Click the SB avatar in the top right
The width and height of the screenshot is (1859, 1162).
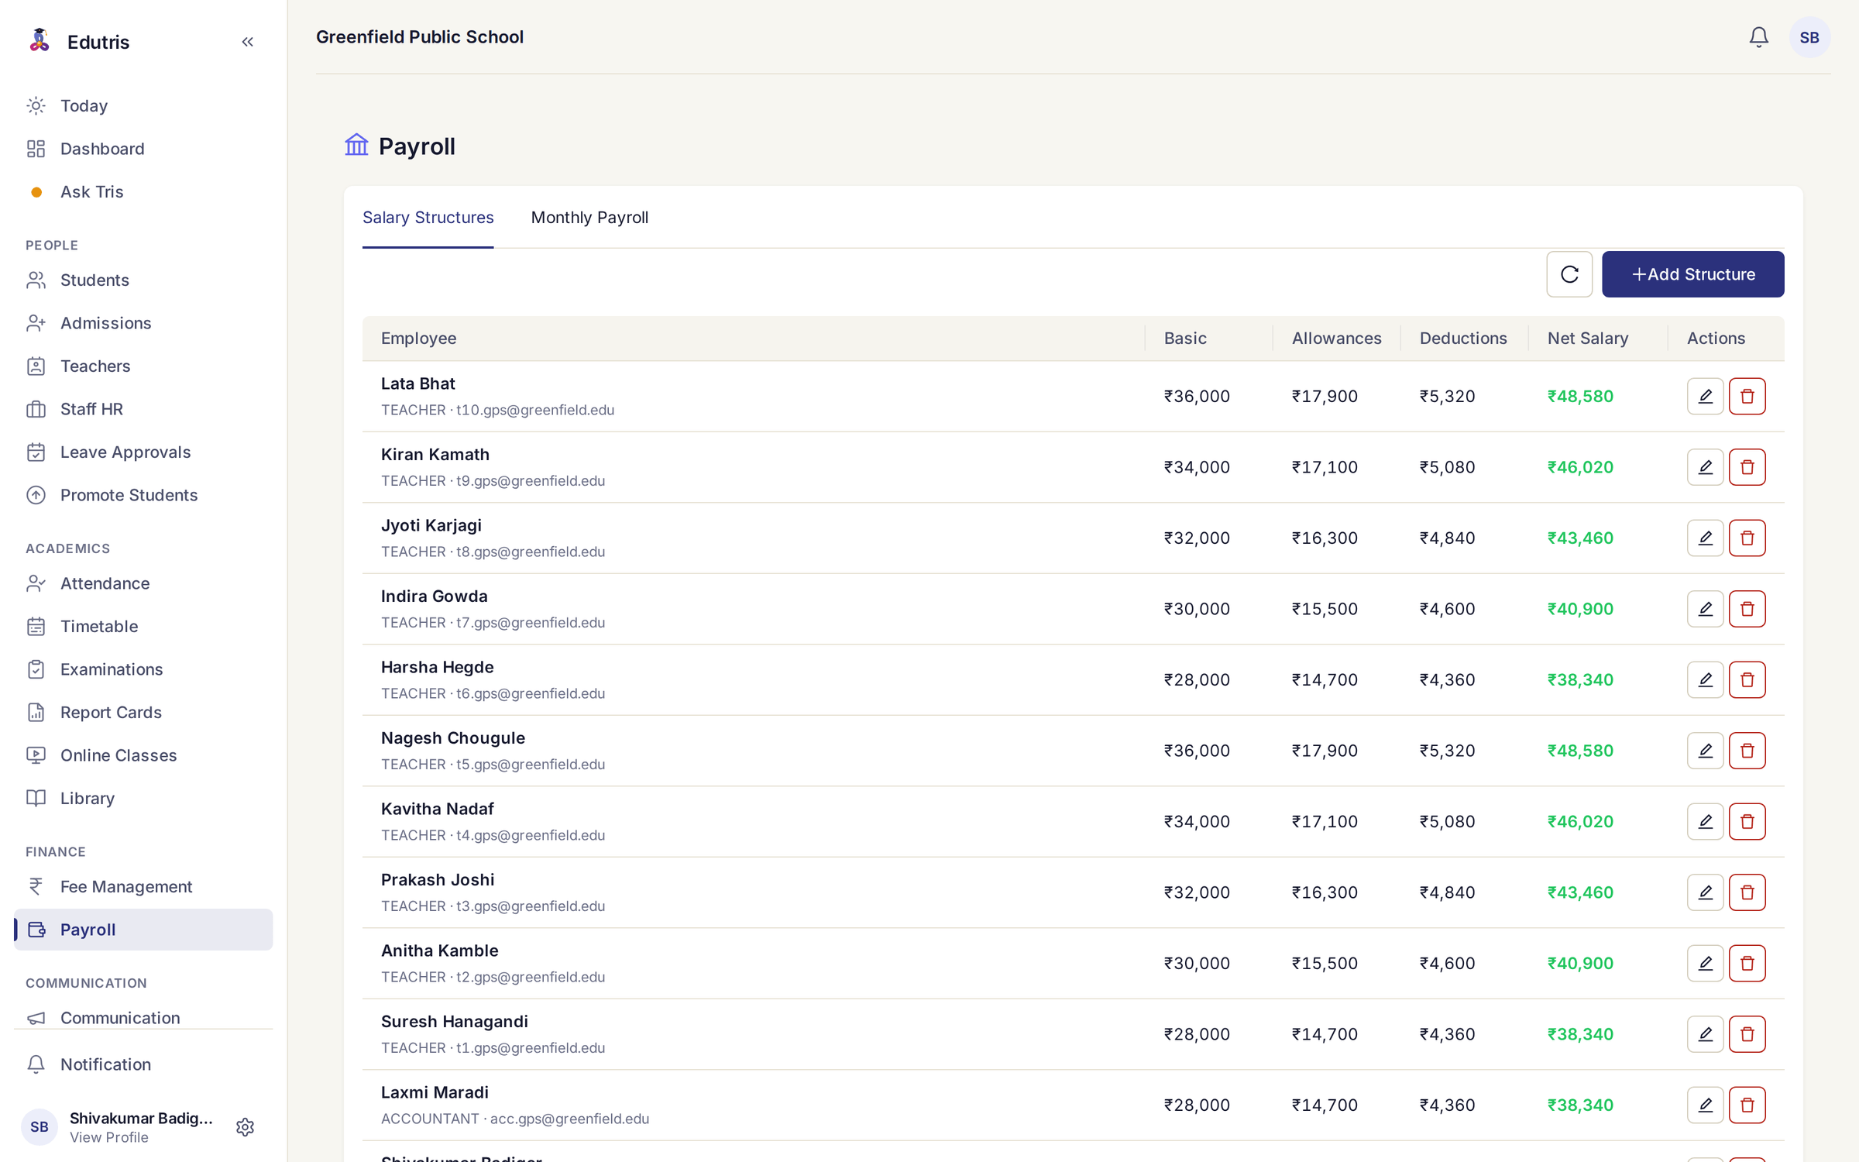click(x=1809, y=37)
